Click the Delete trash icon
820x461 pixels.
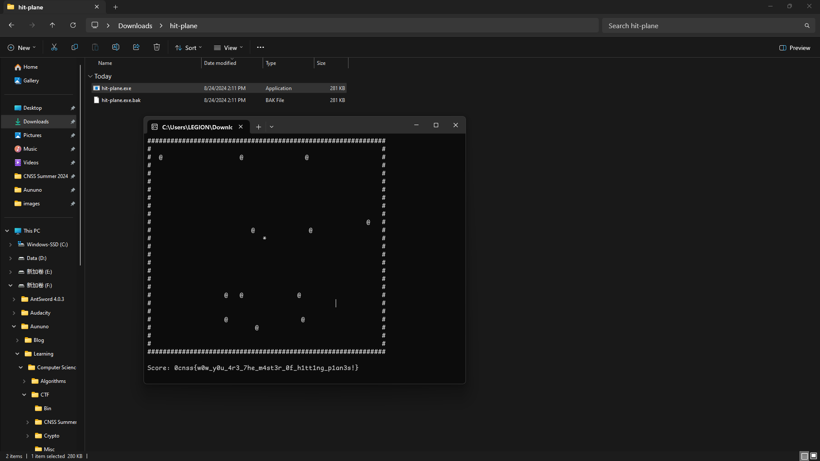[x=157, y=47]
